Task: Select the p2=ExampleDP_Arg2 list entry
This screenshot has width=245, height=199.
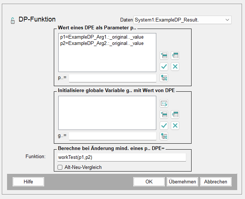Action: tap(102, 43)
